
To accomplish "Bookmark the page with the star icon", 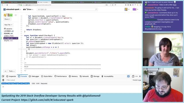I will pyautogui.click(x=113, y=5).
